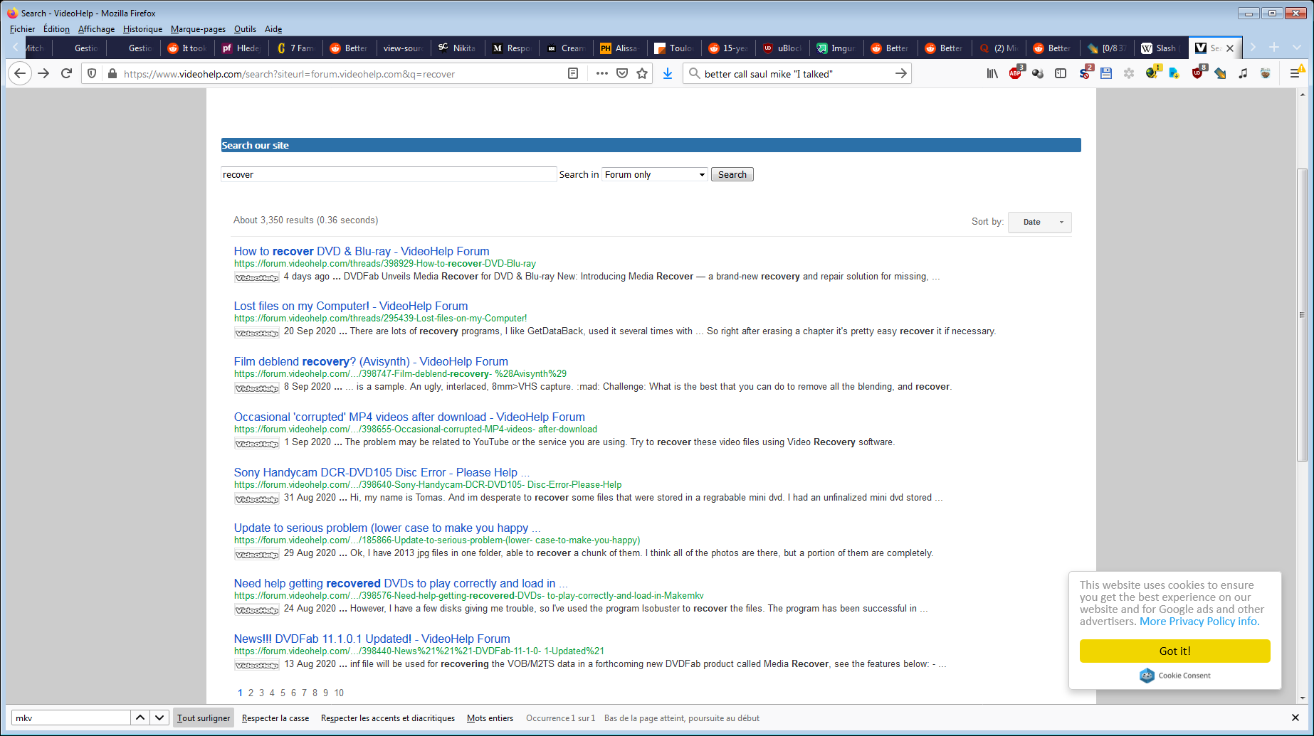Switch to the Slash Wikipedia tab
The width and height of the screenshot is (1314, 736).
(1161, 48)
